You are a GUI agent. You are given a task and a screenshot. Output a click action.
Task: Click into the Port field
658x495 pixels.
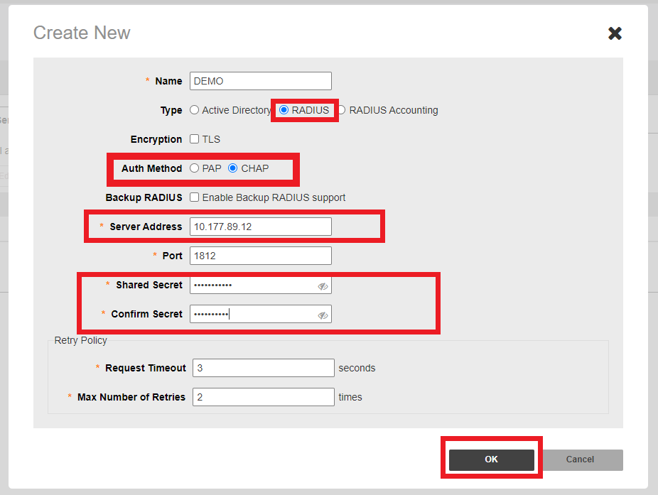pyautogui.click(x=260, y=256)
